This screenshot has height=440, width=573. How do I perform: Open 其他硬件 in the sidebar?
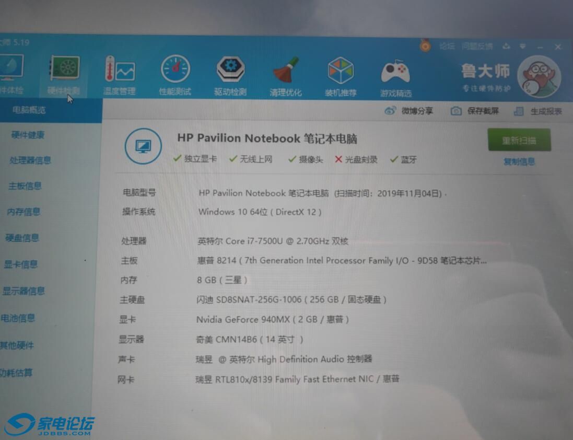17,345
